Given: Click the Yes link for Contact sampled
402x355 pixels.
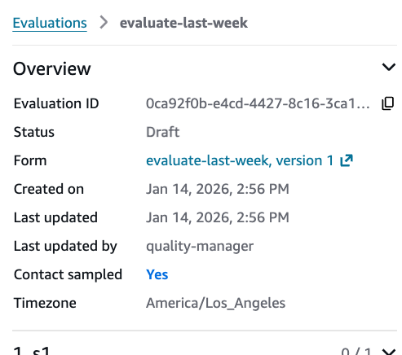Looking at the screenshot, I should click(x=157, y=274).
